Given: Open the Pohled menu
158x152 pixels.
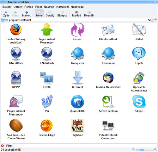Looking at the screenshot, I should (29, 7).
